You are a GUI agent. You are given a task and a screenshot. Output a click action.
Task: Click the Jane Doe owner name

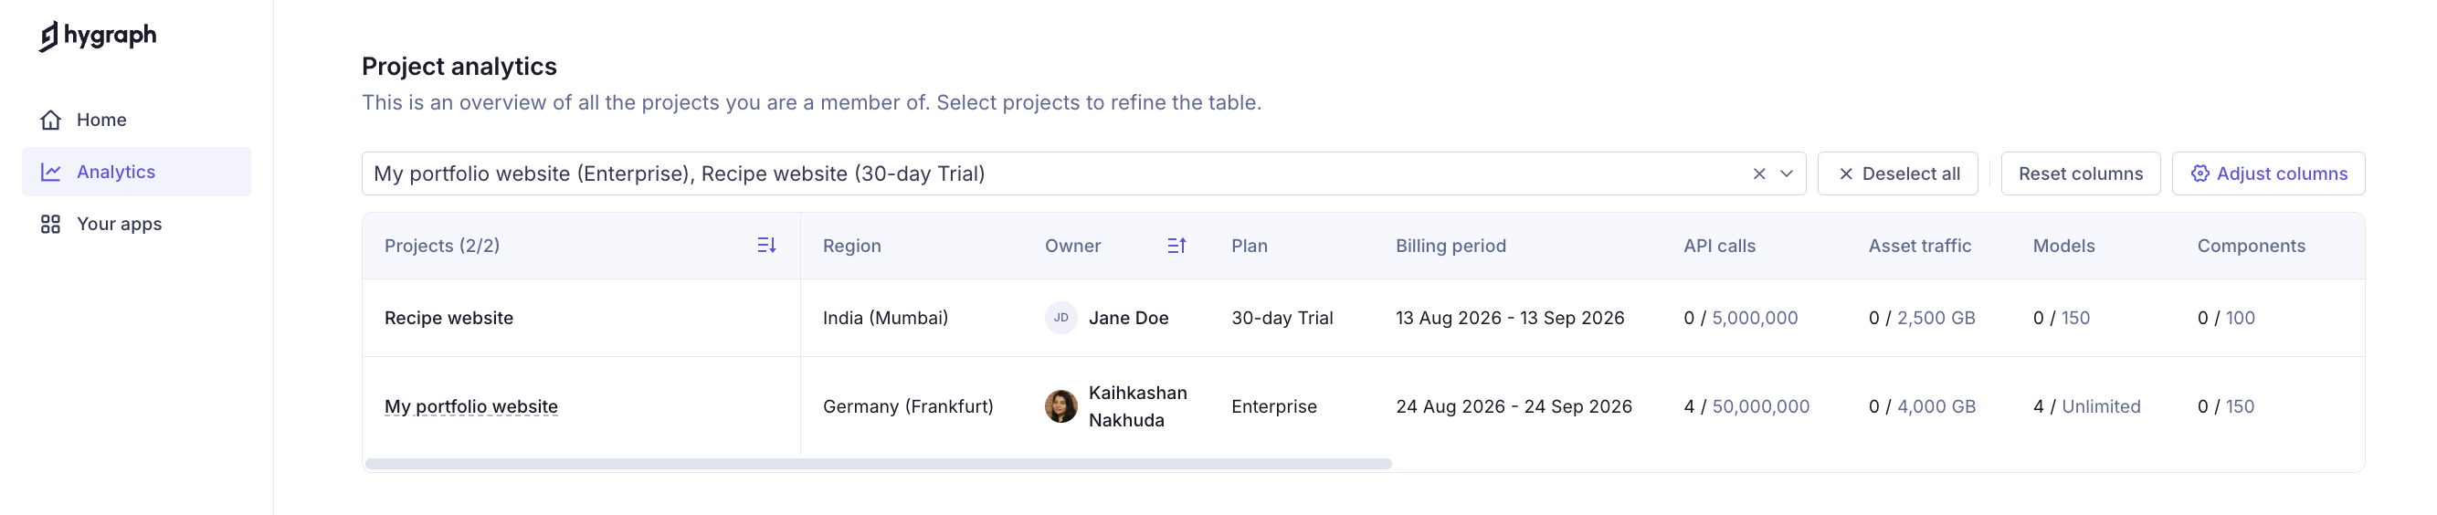tap(1129, 319)
